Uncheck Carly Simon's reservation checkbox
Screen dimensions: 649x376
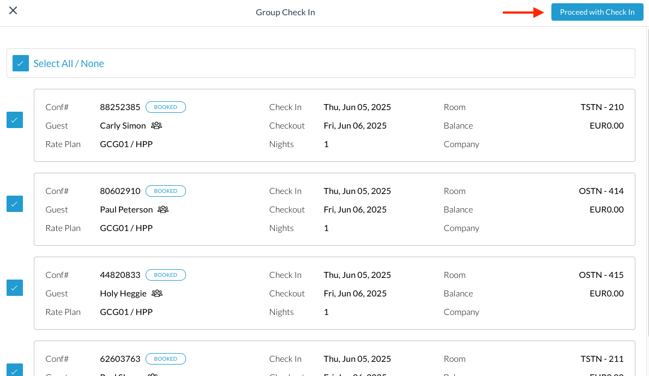tap(14, 120)
